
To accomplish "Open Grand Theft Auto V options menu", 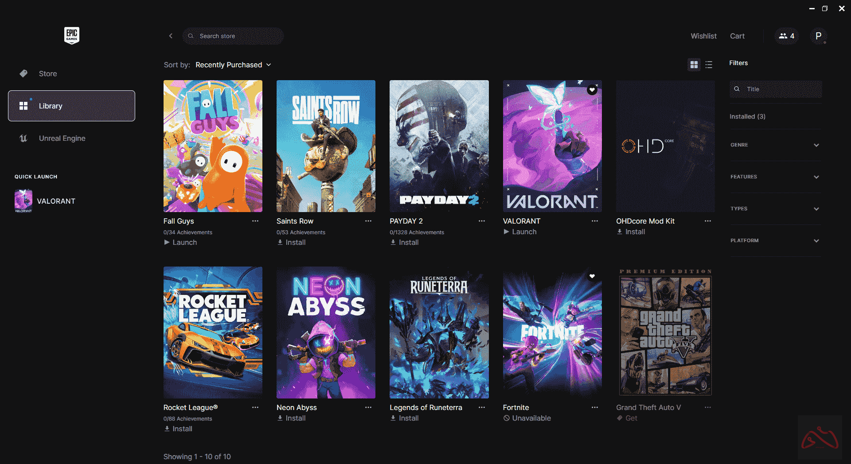I will click(708, 407).
